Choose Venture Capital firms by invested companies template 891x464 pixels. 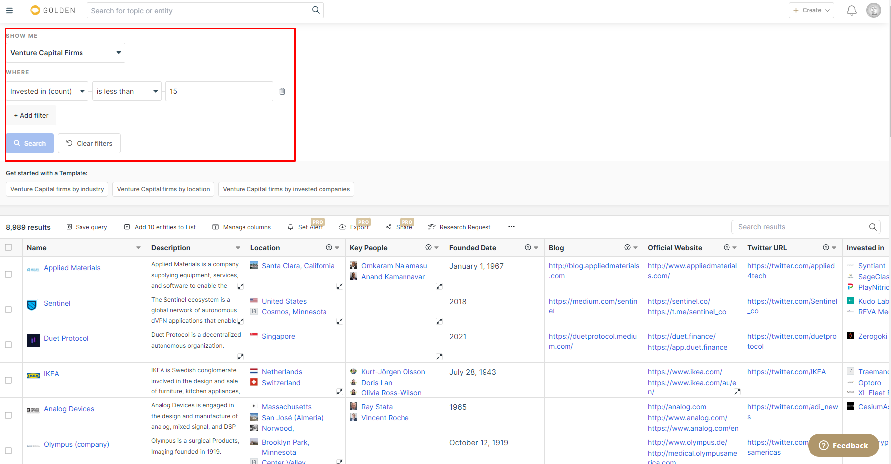point(286,189)
